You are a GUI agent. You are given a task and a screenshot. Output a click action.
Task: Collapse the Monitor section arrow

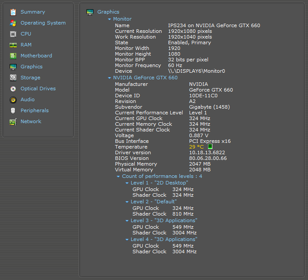coord(109,19)
